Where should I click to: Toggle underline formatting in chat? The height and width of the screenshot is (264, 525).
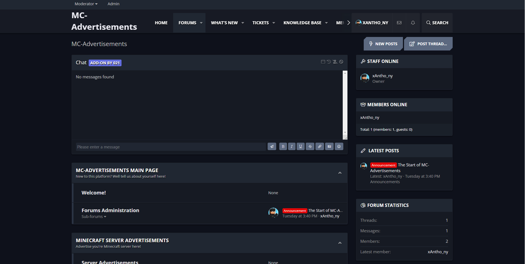[300, 146]
